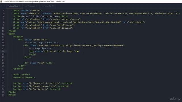182x102 pixels.
Task: Click "col-md-12 col-lg logo" class value
Action: click(x=59, y=51)
